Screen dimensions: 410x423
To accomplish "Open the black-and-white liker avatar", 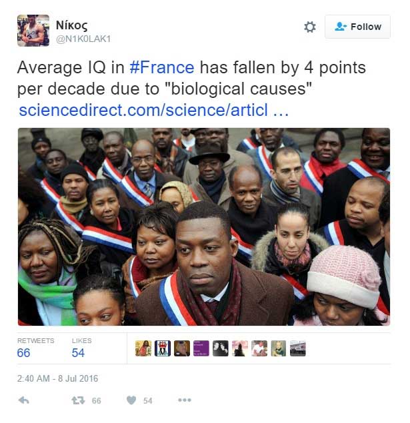I will coord(221,348).
